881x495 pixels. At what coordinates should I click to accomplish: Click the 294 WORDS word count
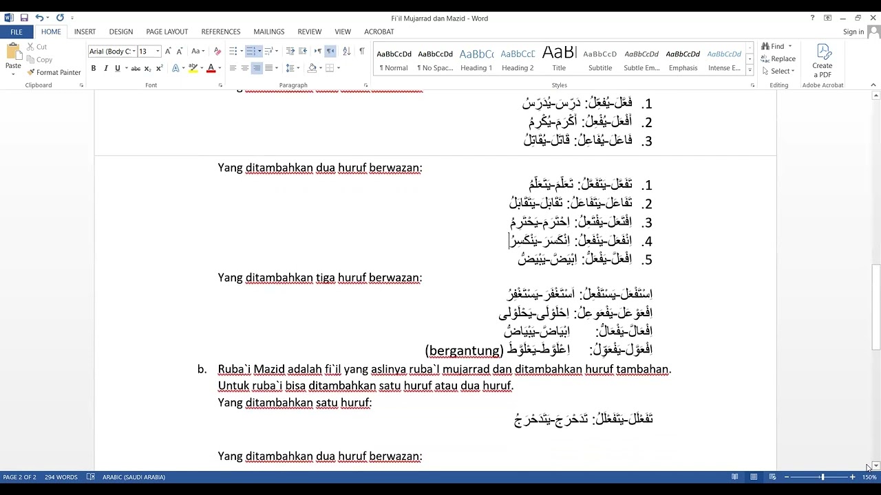coord(61,477)
